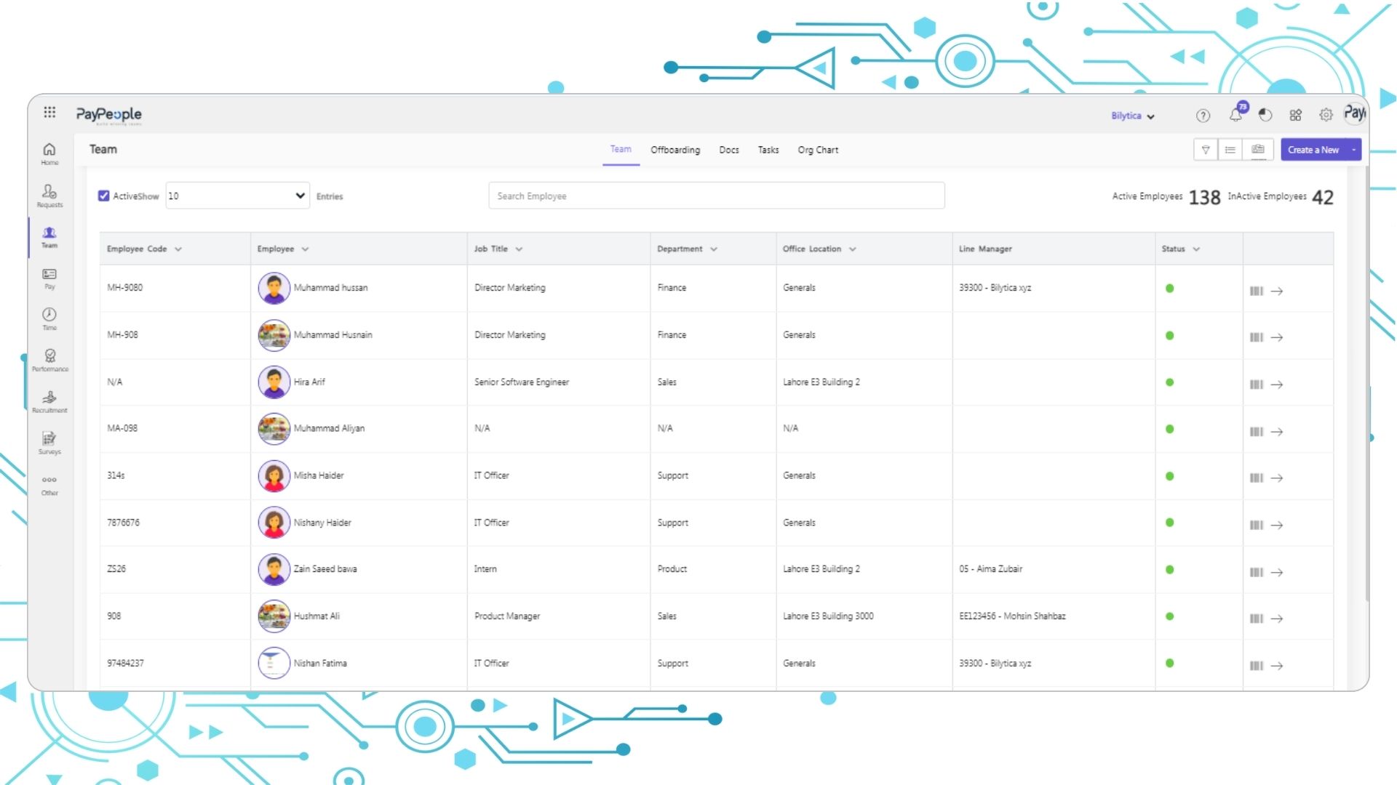Viewport: 1397px width, 785px height.
Task: Click employee code '97484237'
Action: [x=125, y=663]
